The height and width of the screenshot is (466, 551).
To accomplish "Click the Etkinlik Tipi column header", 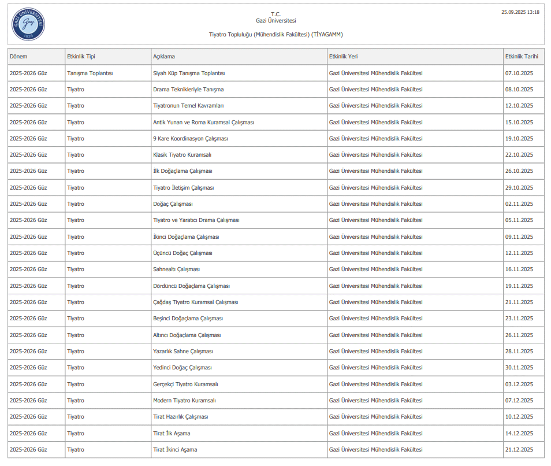I will click(81, 57).
